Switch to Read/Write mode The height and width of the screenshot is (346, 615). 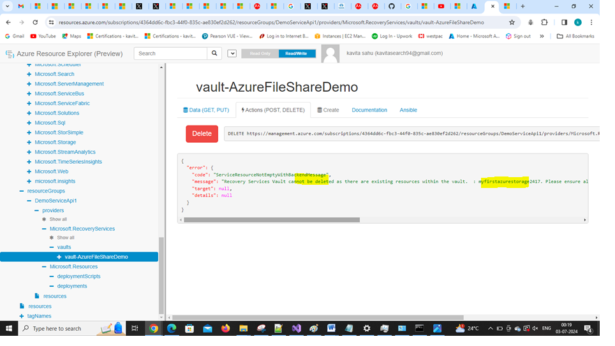tap(296, 54)
